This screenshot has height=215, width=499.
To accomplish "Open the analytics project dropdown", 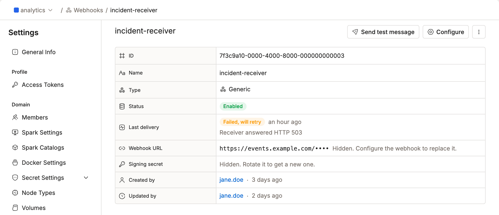I will click(33, 10).
